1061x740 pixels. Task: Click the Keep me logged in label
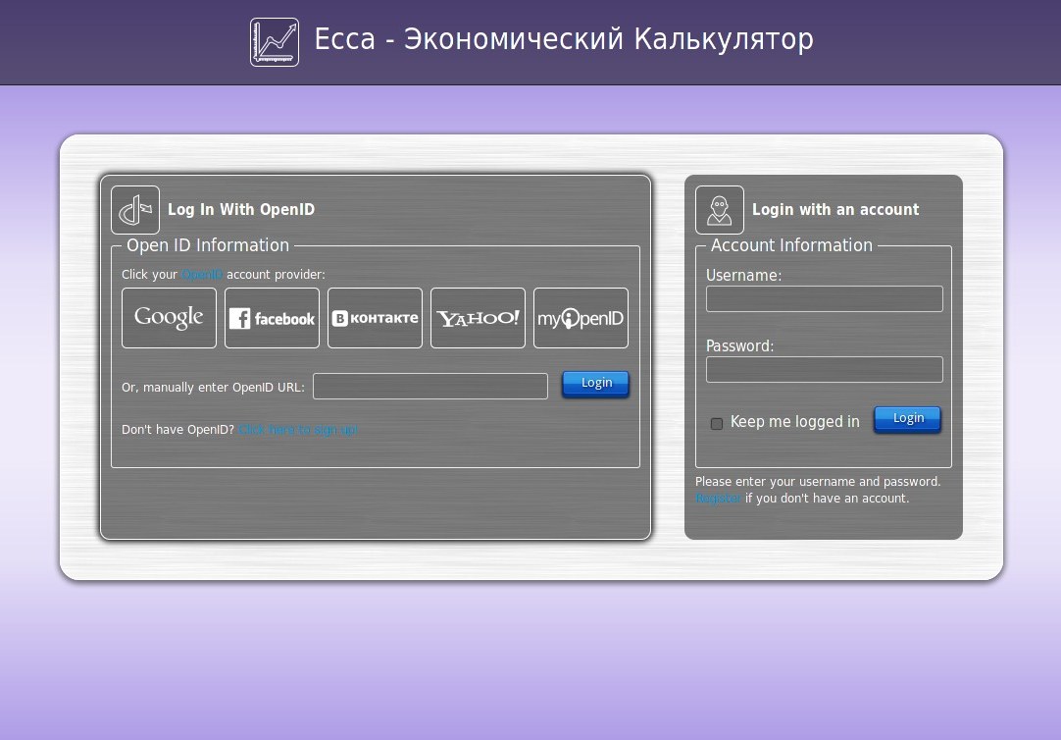pos(795,422)
